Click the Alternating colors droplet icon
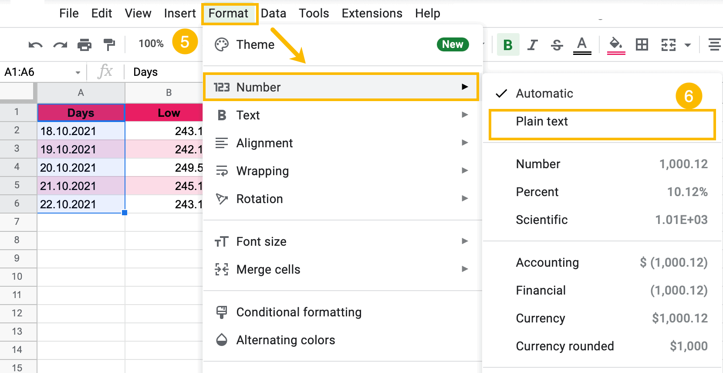This screenshot has height=373, width=723. pos(222,340)
